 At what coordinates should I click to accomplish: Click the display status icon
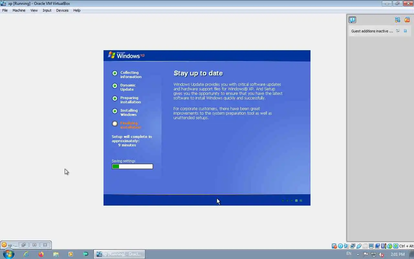371,246
